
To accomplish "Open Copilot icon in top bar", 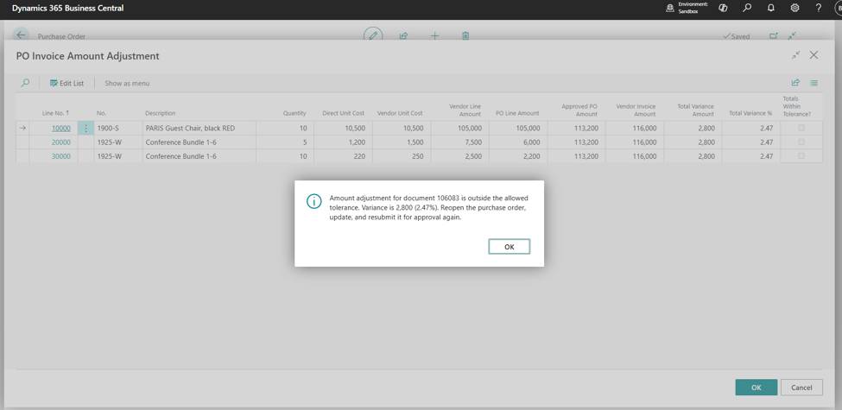I will click(x=723, y=8).
